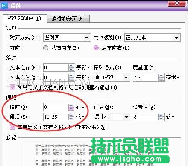Change the 文本之前 unit from 字符
The width and height of the screenshot is (188, 166).
(x=83, y=67)
